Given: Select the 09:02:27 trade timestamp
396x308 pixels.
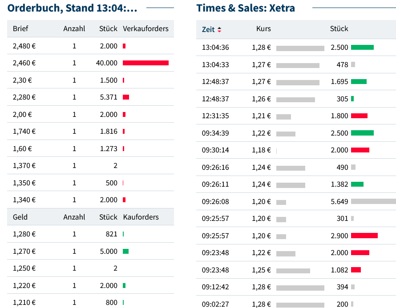Looking at the screenshot, I should 215,304.
